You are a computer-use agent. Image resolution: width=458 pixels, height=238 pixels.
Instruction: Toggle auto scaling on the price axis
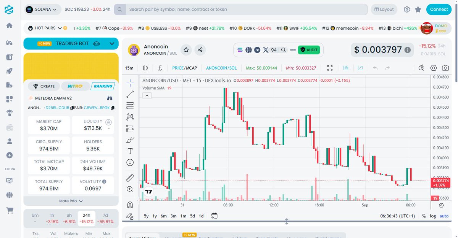(x=444, y=216)
